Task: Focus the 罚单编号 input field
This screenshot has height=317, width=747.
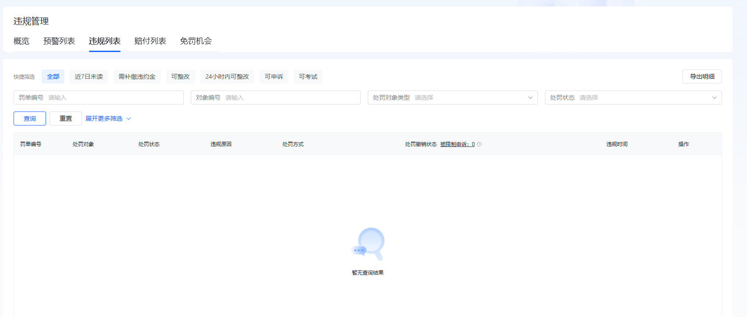Action: click(x=114, y=98)
